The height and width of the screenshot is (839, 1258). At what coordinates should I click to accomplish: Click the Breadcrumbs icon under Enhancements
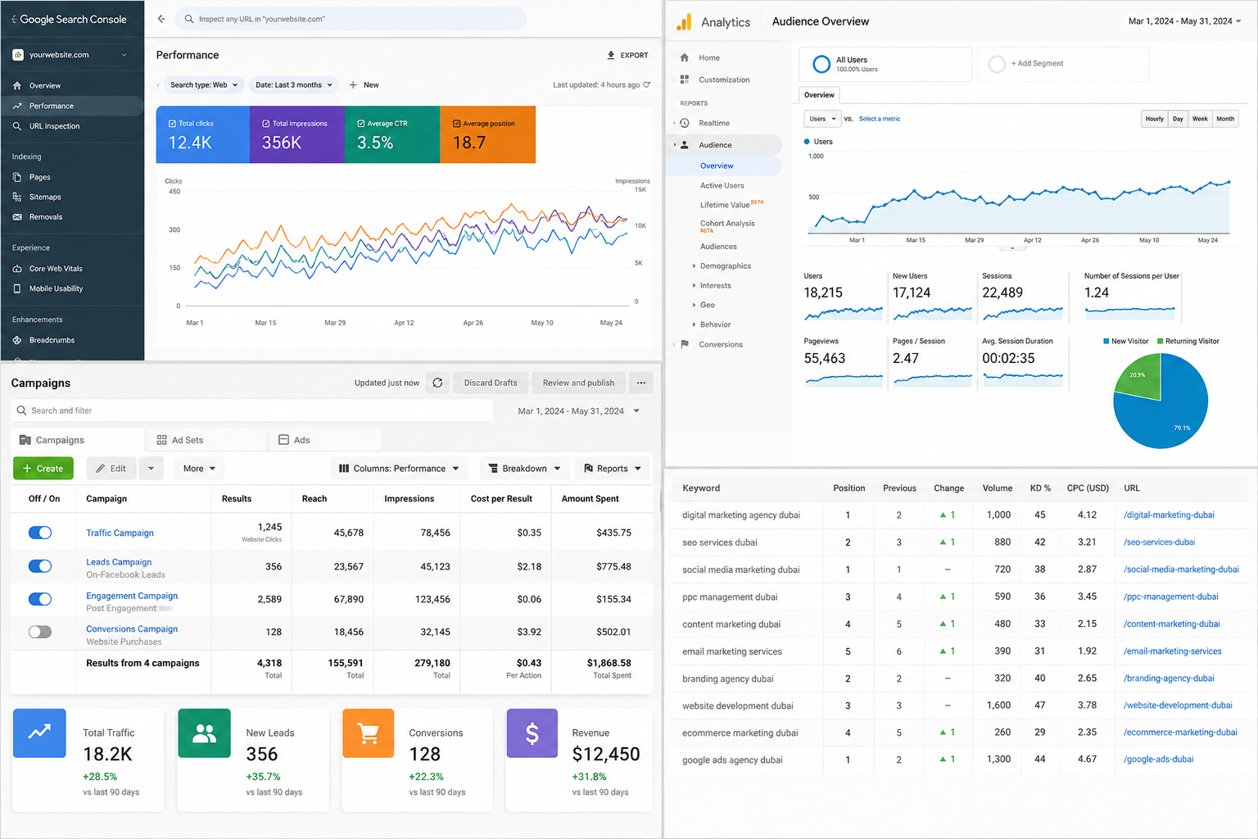(17, 340)
